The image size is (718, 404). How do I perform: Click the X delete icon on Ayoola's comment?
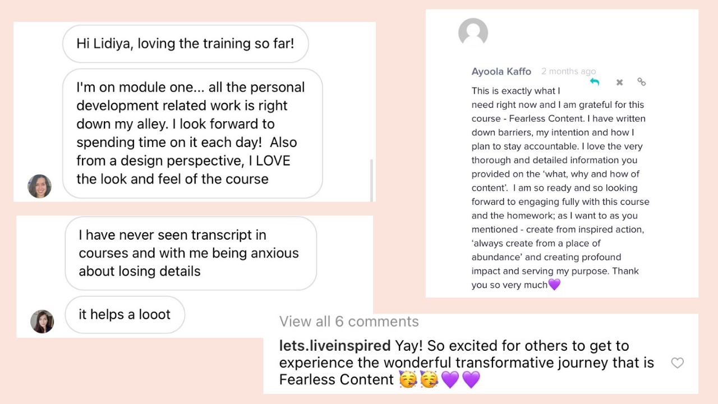pos(619,82)
